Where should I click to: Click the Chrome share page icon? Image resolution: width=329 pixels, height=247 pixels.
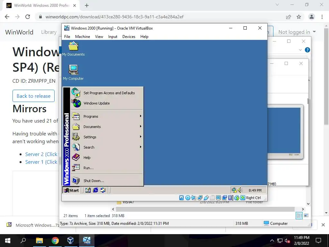click(x=289, y=17)
